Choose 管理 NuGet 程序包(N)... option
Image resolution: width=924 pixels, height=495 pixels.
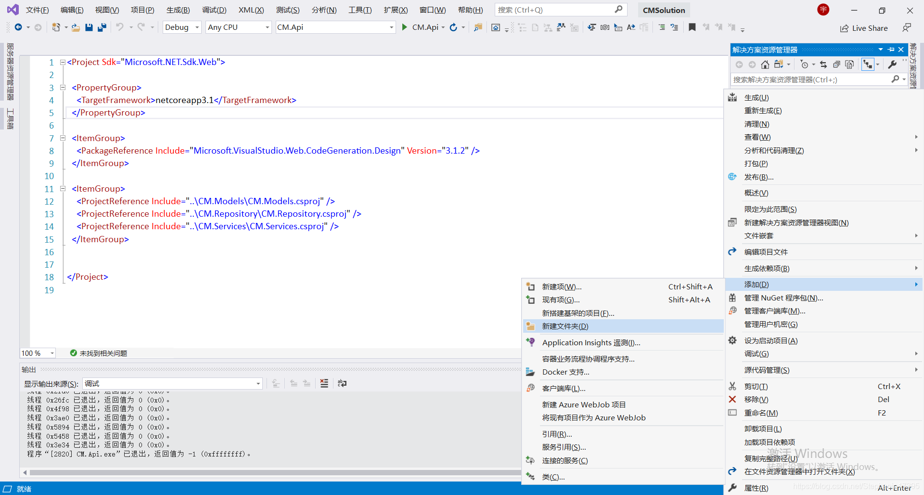[824, 298]
